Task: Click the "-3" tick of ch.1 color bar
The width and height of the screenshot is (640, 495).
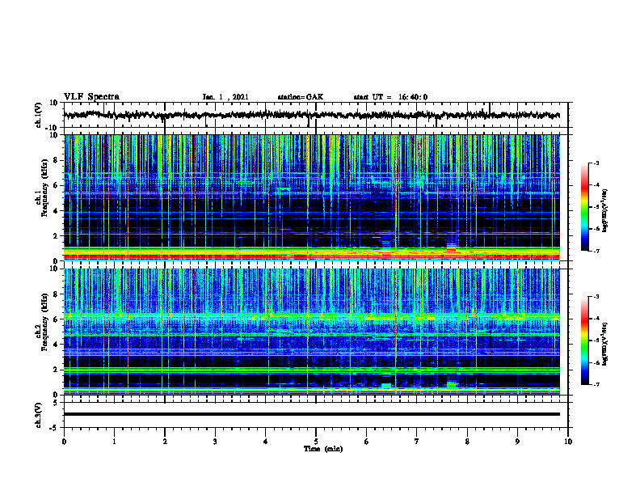Action: point(596,163)
